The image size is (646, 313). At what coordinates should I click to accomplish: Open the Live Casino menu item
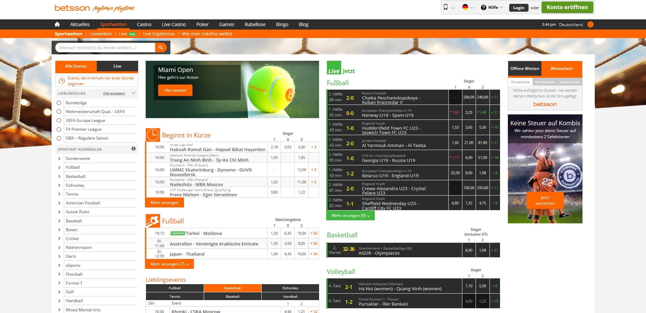[174, 24]
